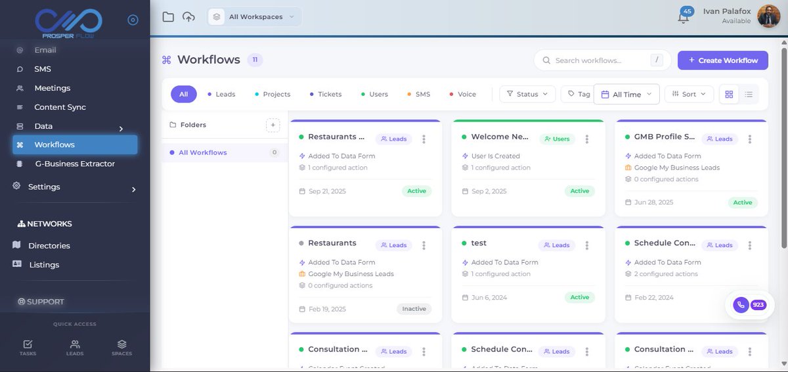Screen dimensions: 788x372
Task: Click Active badge on test workflow
Action: (579, 298)
